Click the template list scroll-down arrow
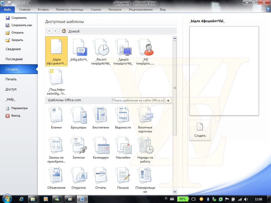Viewport: 271px width, 203px height. point(174,192)
